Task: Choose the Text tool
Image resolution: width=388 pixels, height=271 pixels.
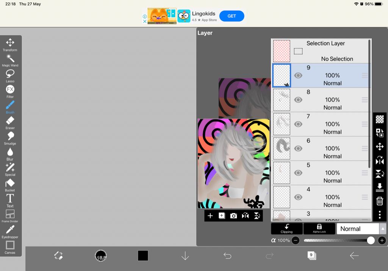Action: click(x=10, y=201)
